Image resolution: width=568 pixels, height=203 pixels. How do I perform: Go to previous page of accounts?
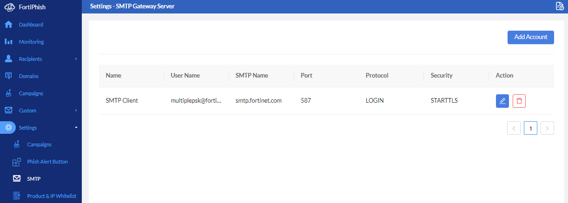pos(514,128)
